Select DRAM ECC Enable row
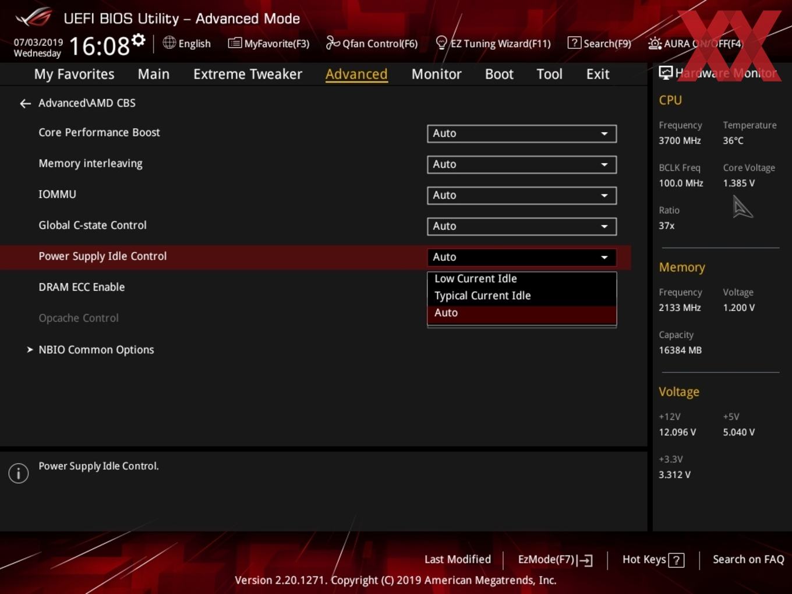 (x=82, y=287)
